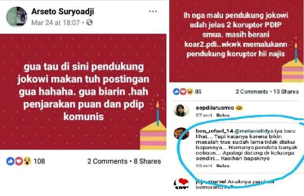Click the blue like reaction beside 108
The height and width of the screenshot is (196, 304).
[10, 161]
